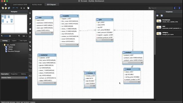The image size is (183, 103).
Task: Toggle the left sidebar visibility button
Action: pos(175,8)
